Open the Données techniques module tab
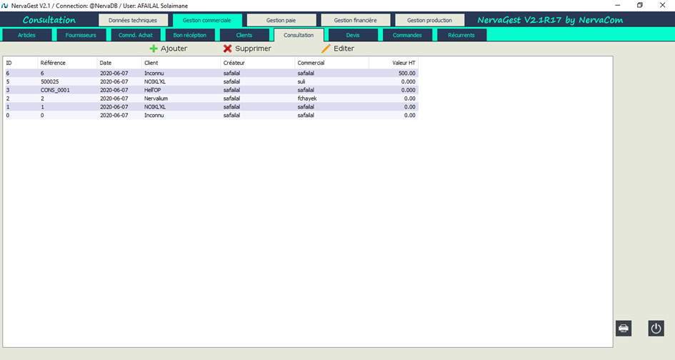This screenshot has height=360, width=675. (133, 20)
